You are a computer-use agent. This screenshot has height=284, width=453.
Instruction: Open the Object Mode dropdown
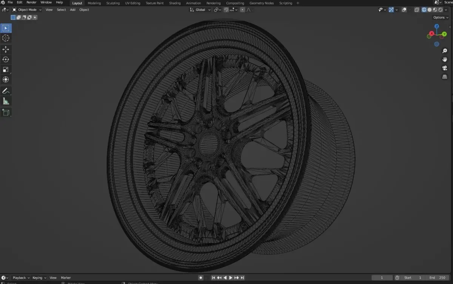point(27,10)
